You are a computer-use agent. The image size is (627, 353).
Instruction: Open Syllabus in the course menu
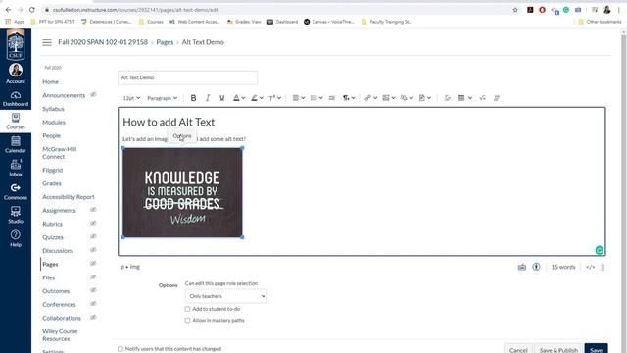point(53,109)
